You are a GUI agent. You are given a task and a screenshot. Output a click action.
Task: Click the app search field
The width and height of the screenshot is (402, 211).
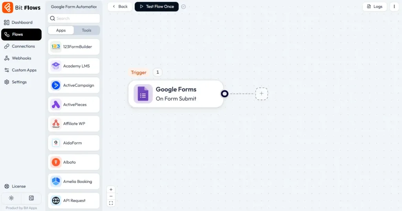click(x=74, y=18)
